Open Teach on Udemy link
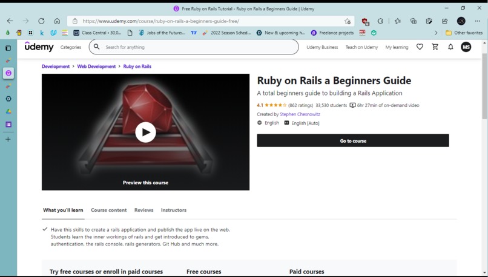Viewport: 488px width, 277px height. 361,47
